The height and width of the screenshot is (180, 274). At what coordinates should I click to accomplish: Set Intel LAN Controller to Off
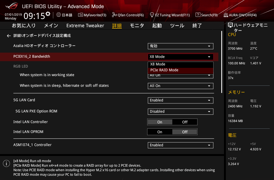pyautogui.click(x=185, y=122)
